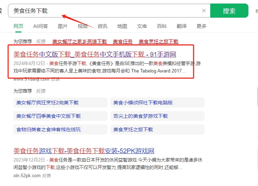Open the 地图 tab
The width and height of the screenshot is (258, 186).
coord(122,26)
